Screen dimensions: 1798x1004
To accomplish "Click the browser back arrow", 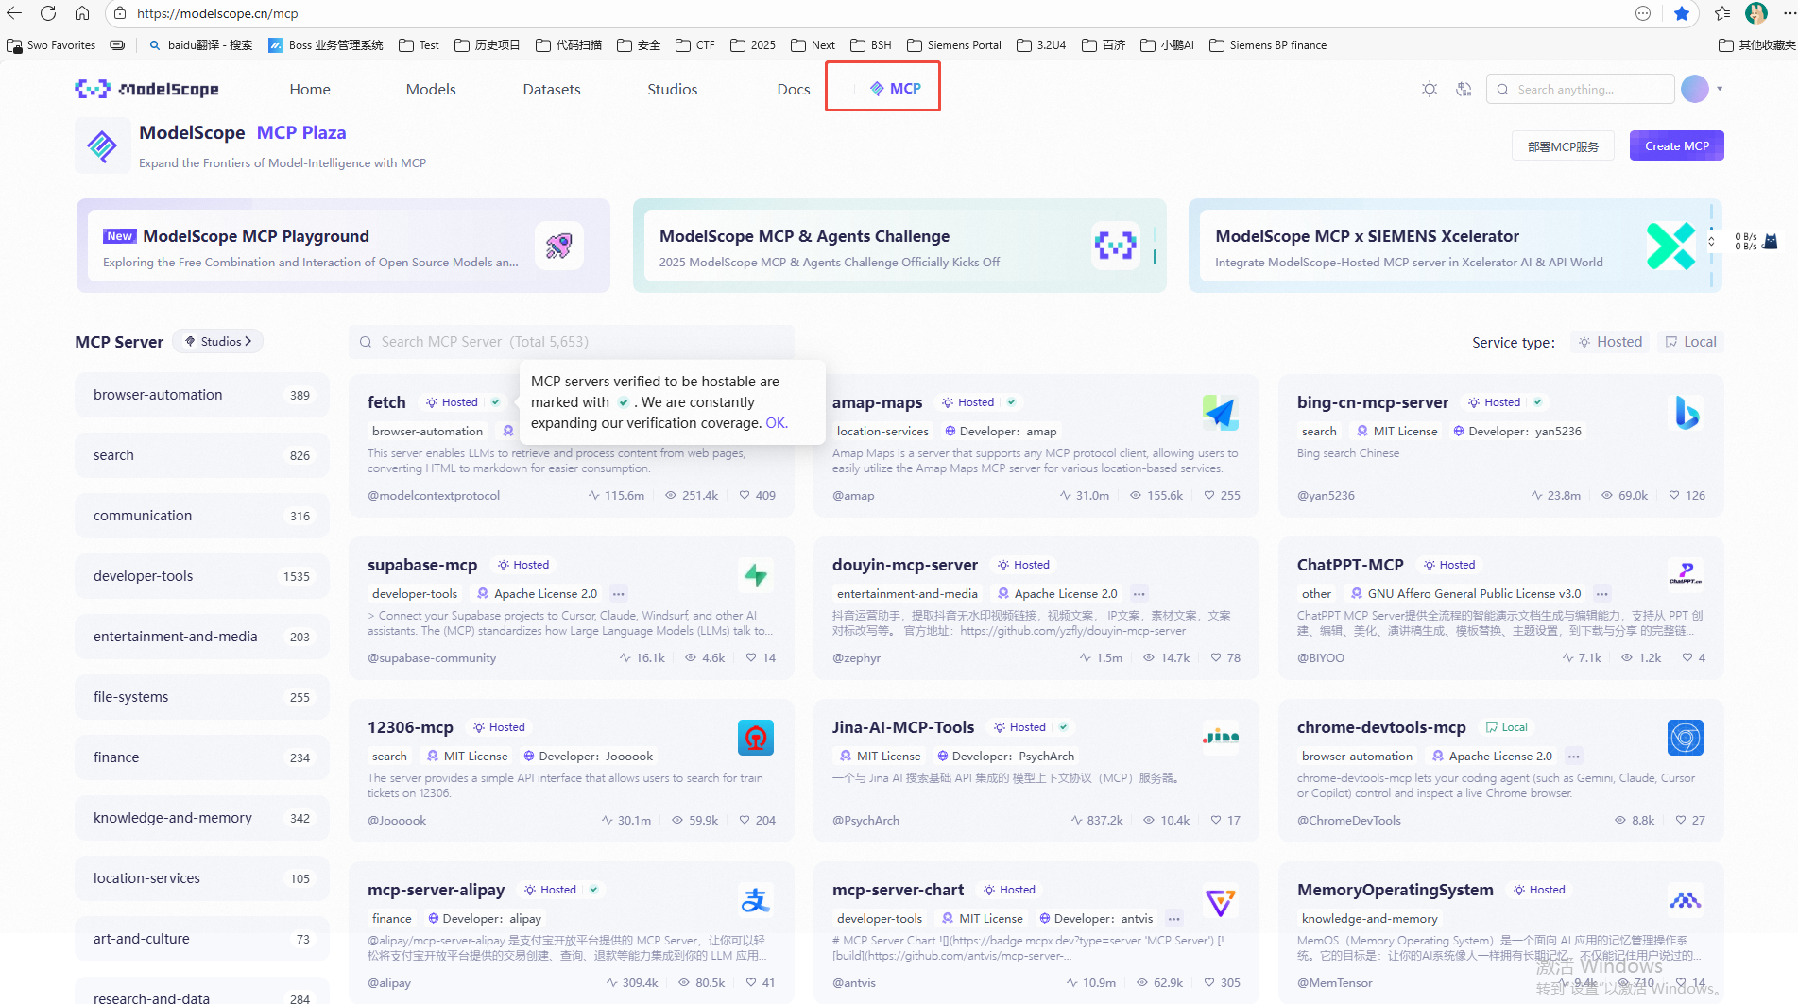I will tap(15, 13).
